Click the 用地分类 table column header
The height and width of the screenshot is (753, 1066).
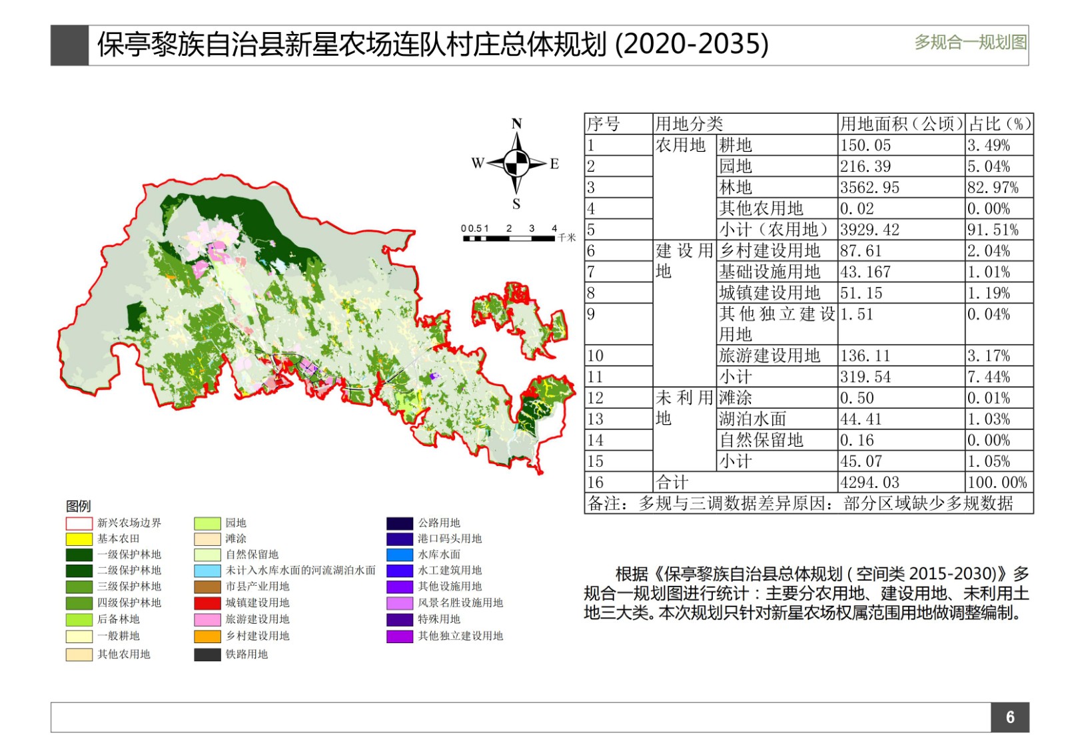click(688, 124)
